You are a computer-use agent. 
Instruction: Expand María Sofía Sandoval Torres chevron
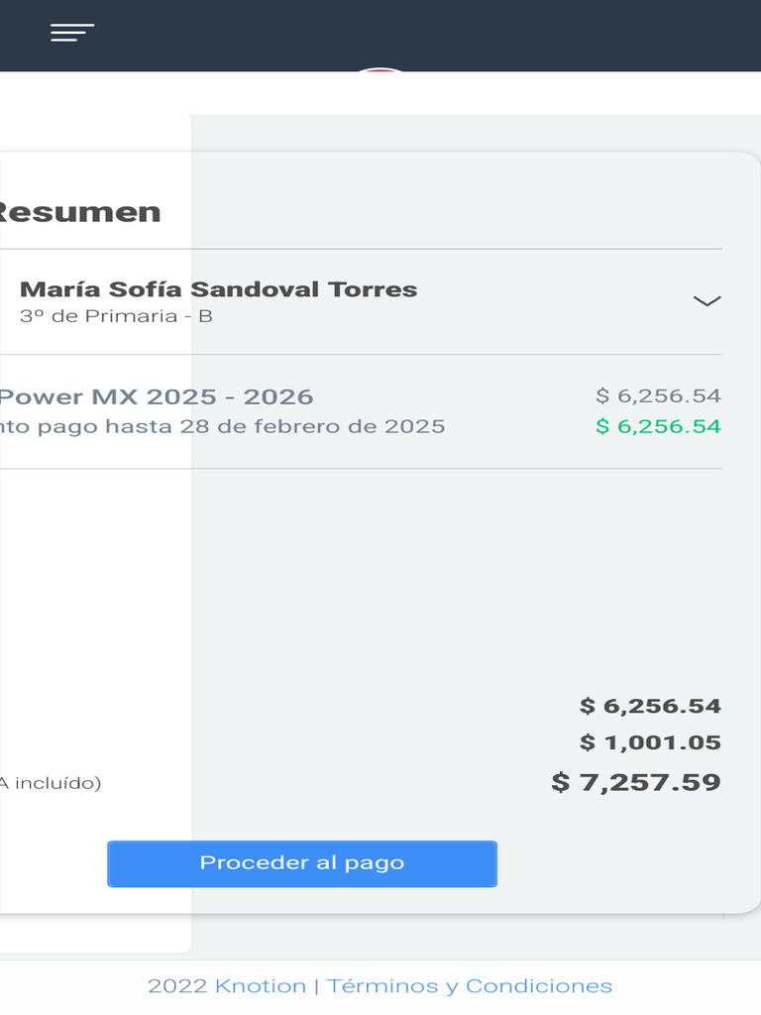click(x=707, y=301)
